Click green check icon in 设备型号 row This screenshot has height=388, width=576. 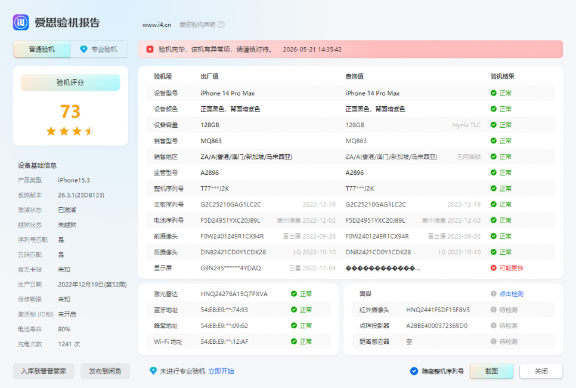click(493, 93)
